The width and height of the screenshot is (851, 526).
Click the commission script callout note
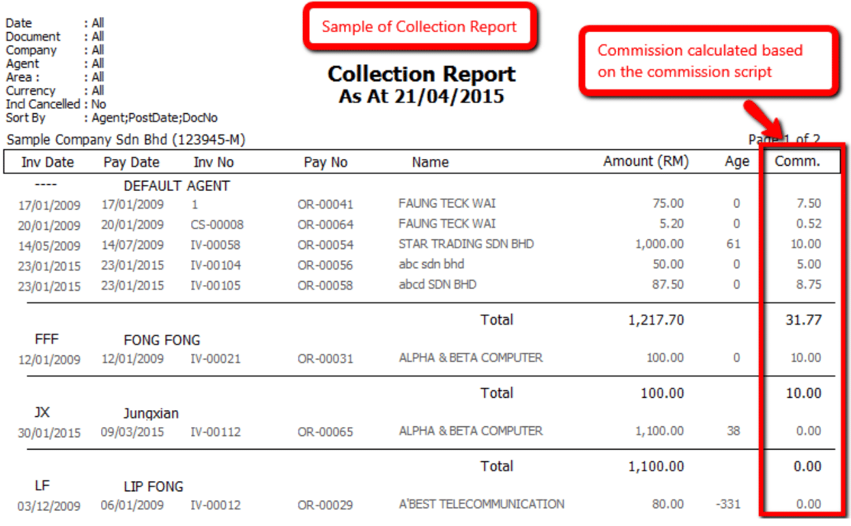(x=707, y=61)
